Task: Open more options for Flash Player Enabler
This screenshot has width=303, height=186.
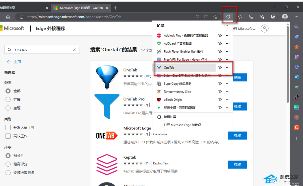Action: click(228, 51)
